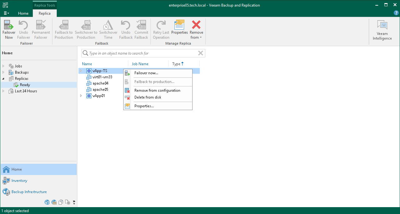
Task: Switch to the Home ribbon tab
Action: pyautogui.click(x=23, y=13)
